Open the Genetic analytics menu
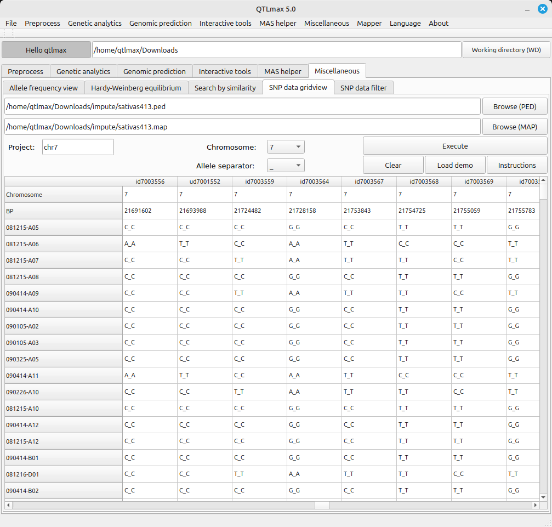 click(x=95, y=23)
